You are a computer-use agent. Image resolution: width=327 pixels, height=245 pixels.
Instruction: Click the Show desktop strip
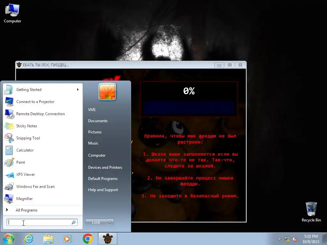[x=325, y=239]
